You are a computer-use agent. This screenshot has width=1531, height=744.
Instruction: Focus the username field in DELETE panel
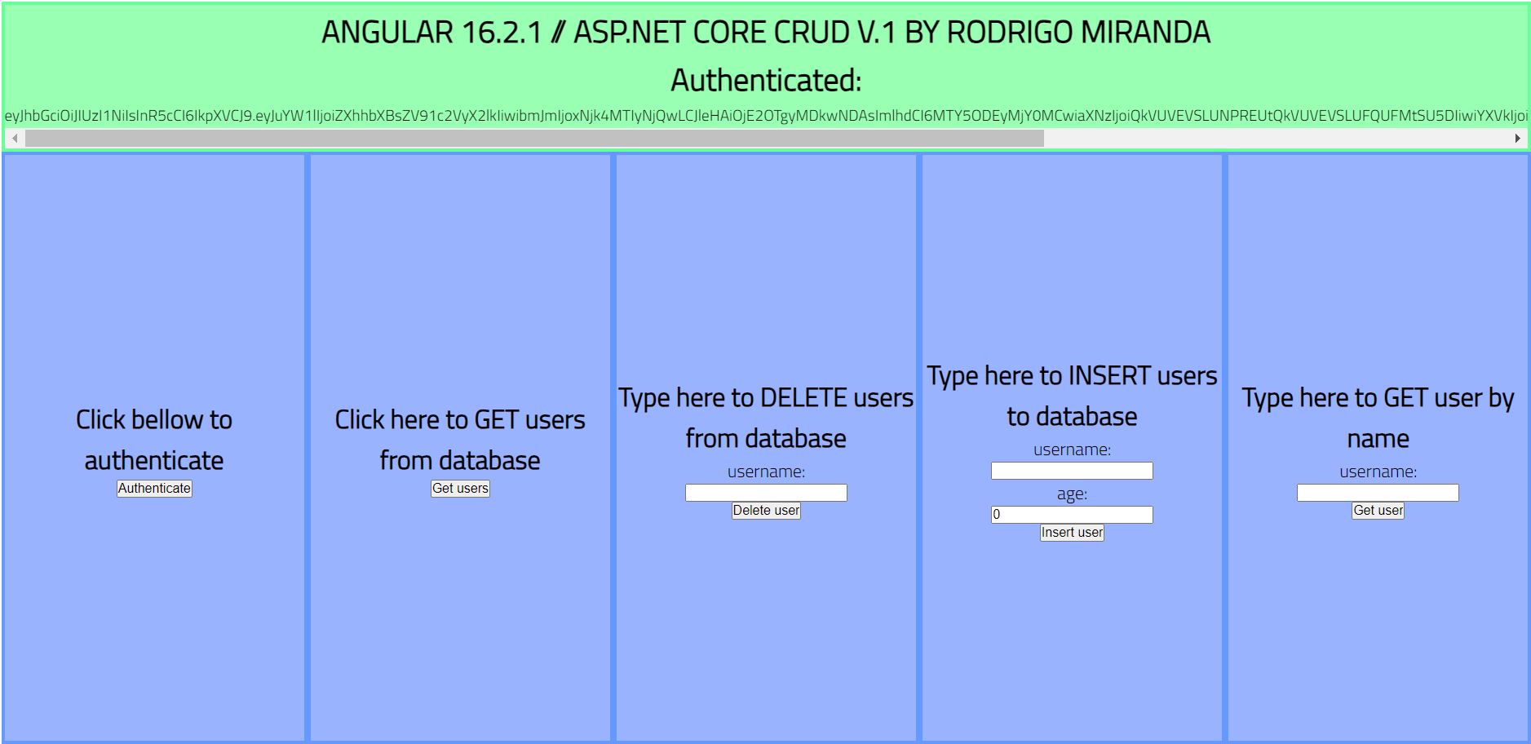[x=766, y=493]
